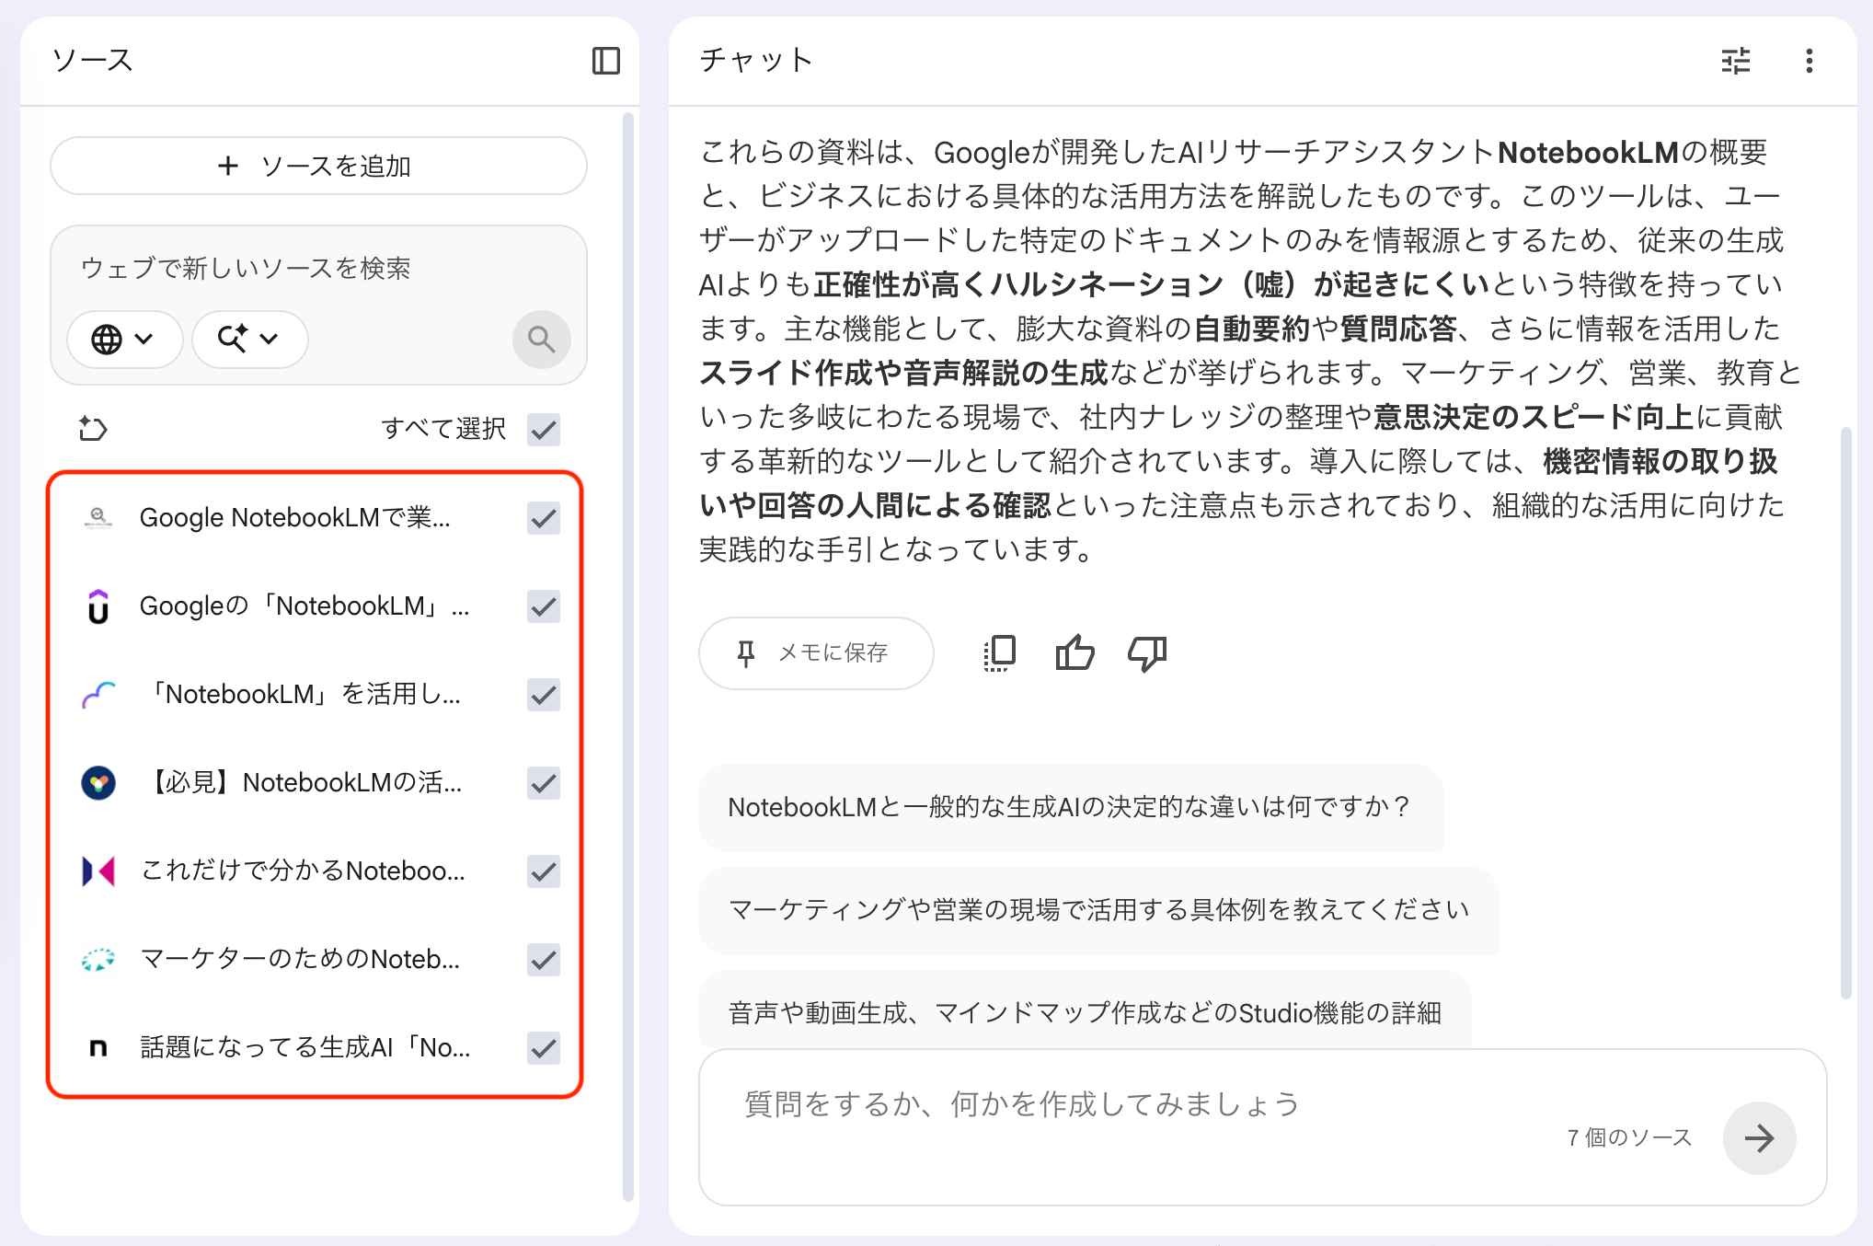Viewport: 1873px width, 1246px height.
Task: Uncheck the Google NotebookLMで業 source
Action: click(544, 518)
